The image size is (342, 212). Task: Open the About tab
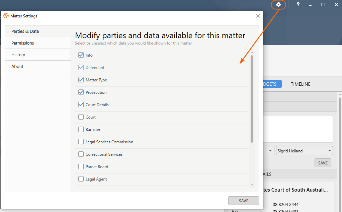(x=38, y=66)
